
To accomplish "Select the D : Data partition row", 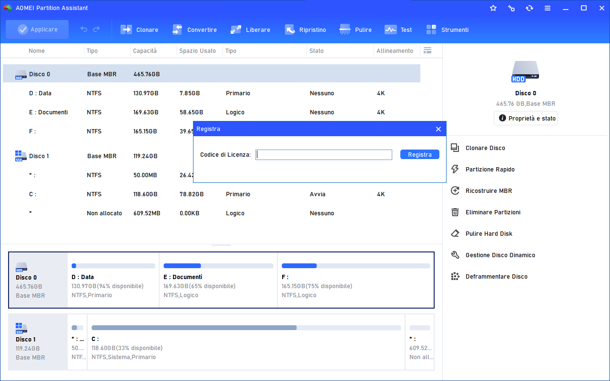I will pyautogui.click(x=212, y=93).
